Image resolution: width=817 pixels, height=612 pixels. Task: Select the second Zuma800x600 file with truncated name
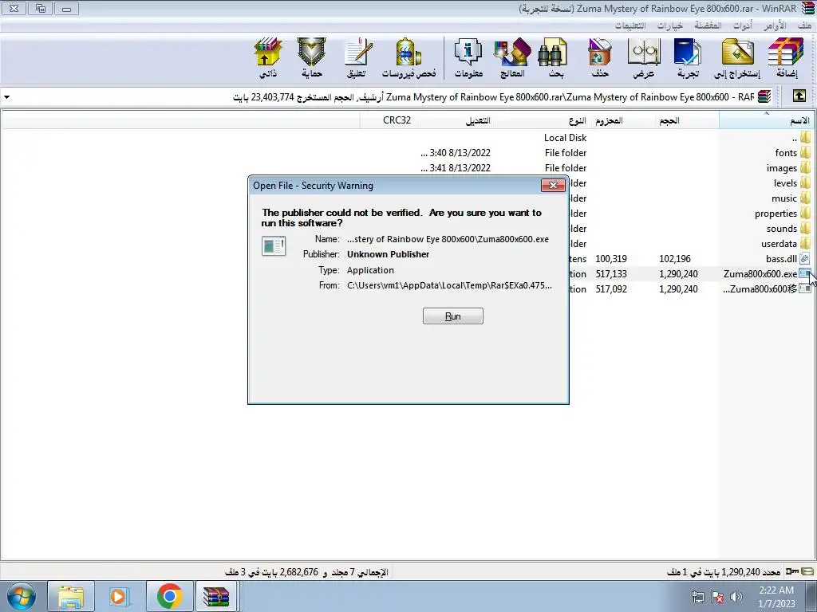[767, 288]
